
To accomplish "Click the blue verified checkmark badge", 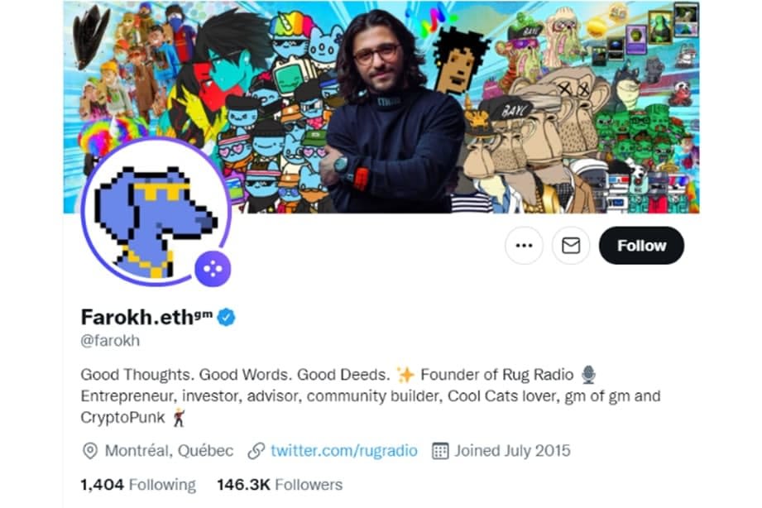I will [x=227, y=318].
